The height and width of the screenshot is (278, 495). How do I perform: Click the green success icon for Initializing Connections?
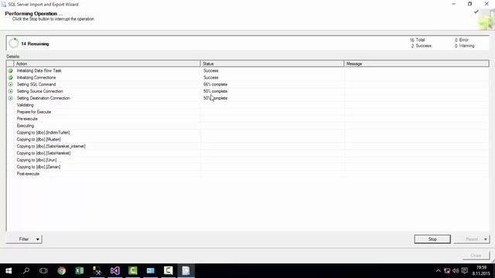10,77
